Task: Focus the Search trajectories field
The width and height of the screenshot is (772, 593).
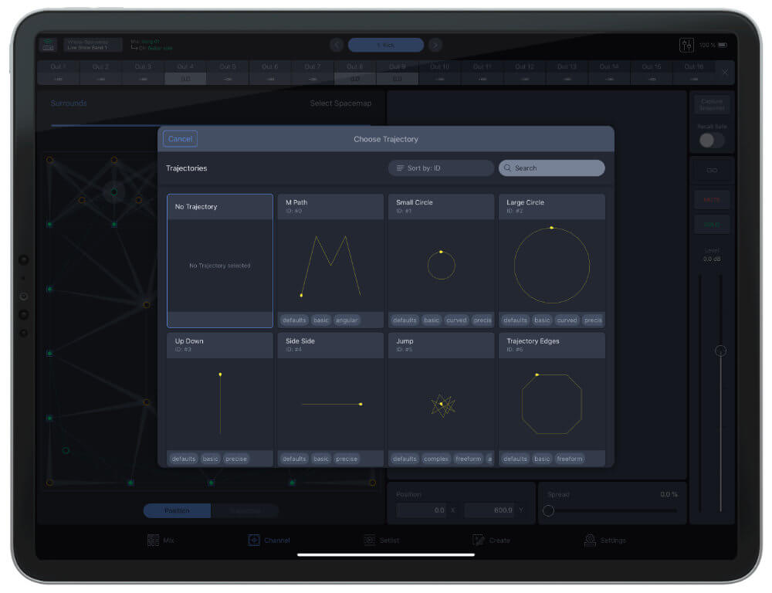Action: tap(552, 168)
